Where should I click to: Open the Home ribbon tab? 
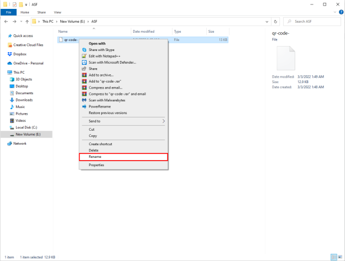[25, 12]
